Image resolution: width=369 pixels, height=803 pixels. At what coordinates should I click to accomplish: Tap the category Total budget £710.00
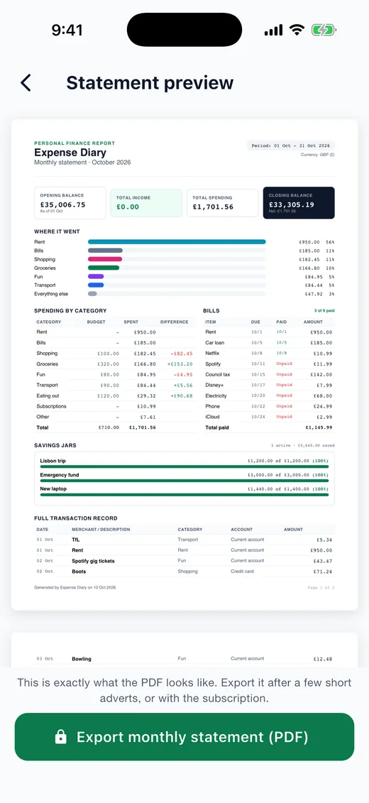pyautogui.click(x=109, y=427)
